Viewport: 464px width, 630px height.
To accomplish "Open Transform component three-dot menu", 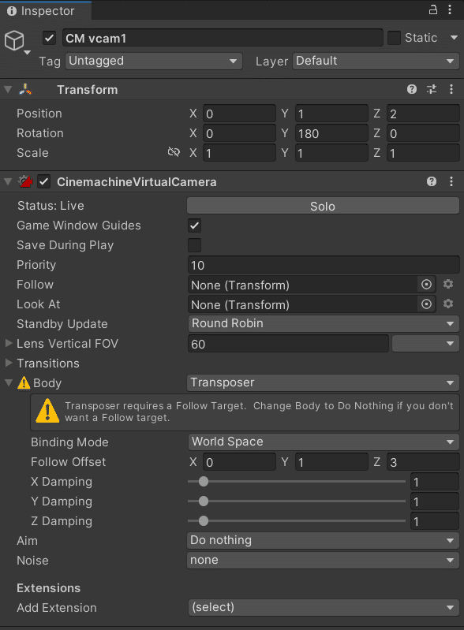I will 451,89.
